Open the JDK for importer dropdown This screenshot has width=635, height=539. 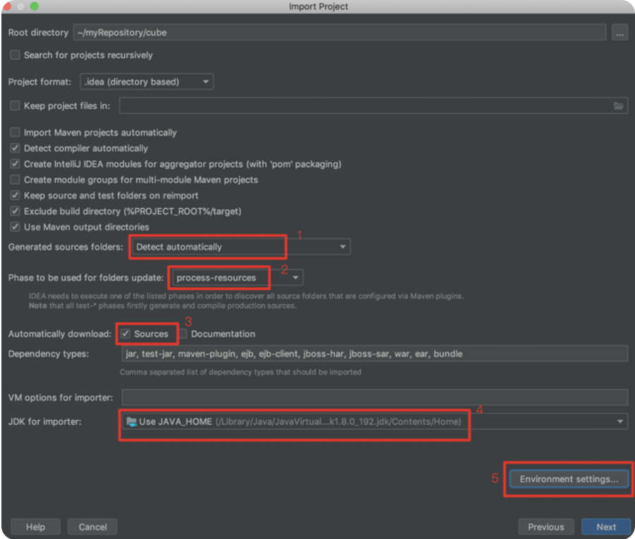(375, 422)
